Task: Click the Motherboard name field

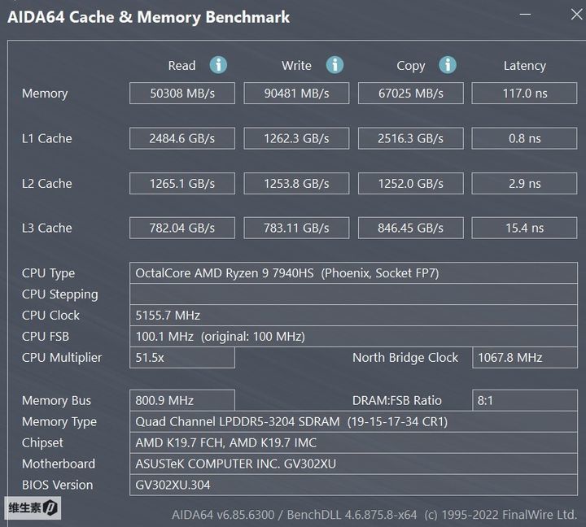Action: tap(353, 464)
